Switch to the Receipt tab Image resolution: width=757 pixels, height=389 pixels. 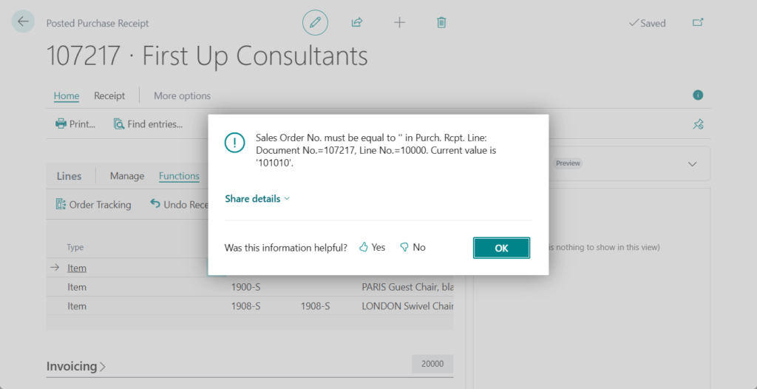pyautogui.click(x=109, y=96)
